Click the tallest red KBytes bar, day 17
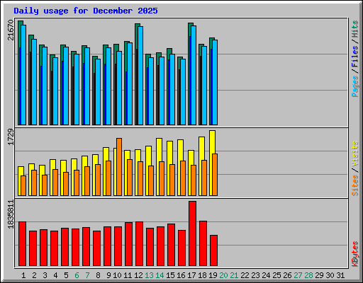This screenshot has height=283, width=363. click(x=192, y=233)
